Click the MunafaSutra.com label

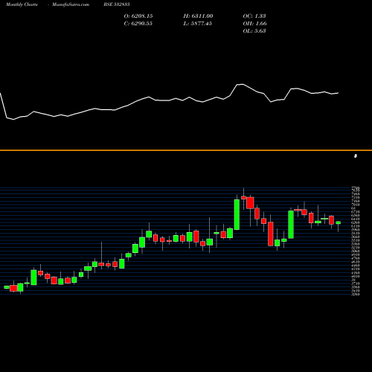point(71,4)
